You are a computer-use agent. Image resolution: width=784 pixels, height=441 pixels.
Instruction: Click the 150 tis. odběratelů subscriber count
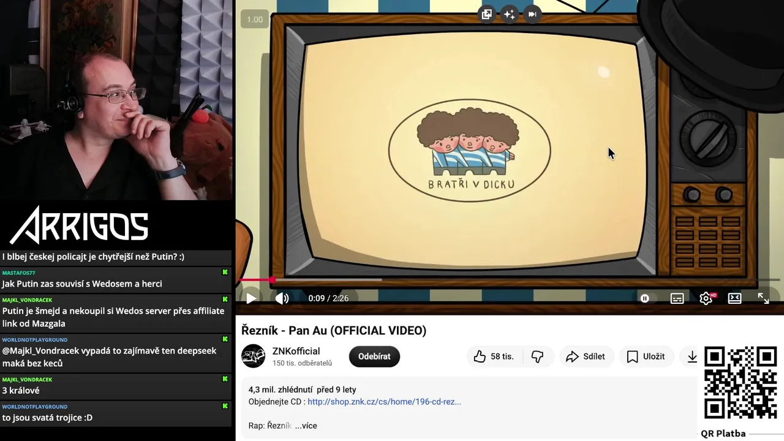(x=302, y=363)
